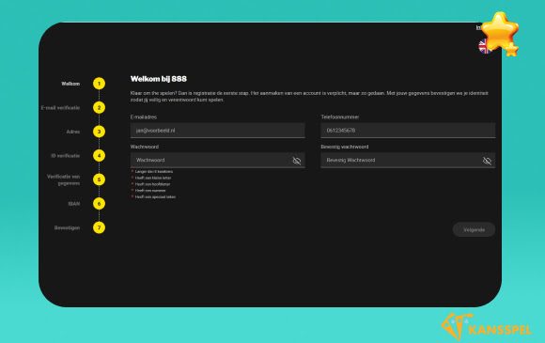Click the Telefoonnummer field label
This screenshot has width=545, height=343.
point(340,117)
